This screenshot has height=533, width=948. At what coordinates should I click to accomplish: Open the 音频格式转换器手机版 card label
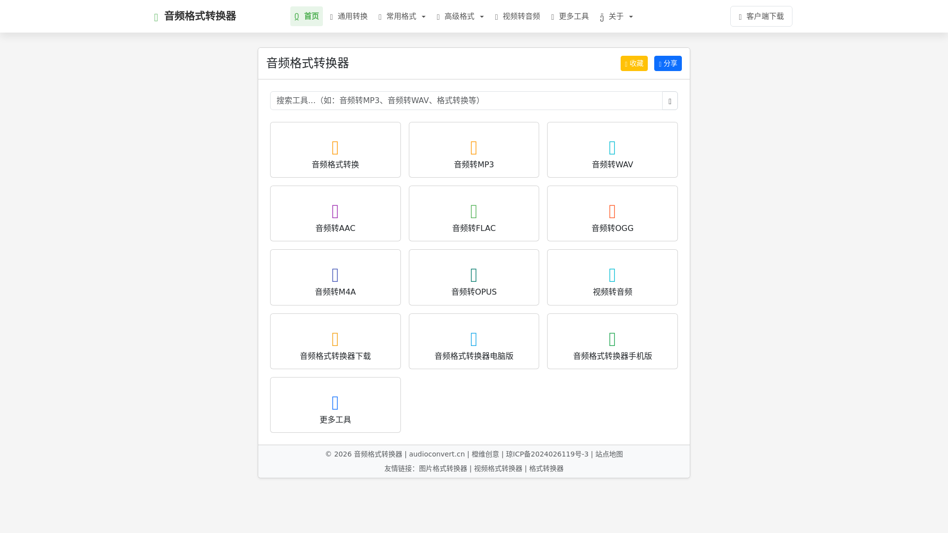coord(612,356)
